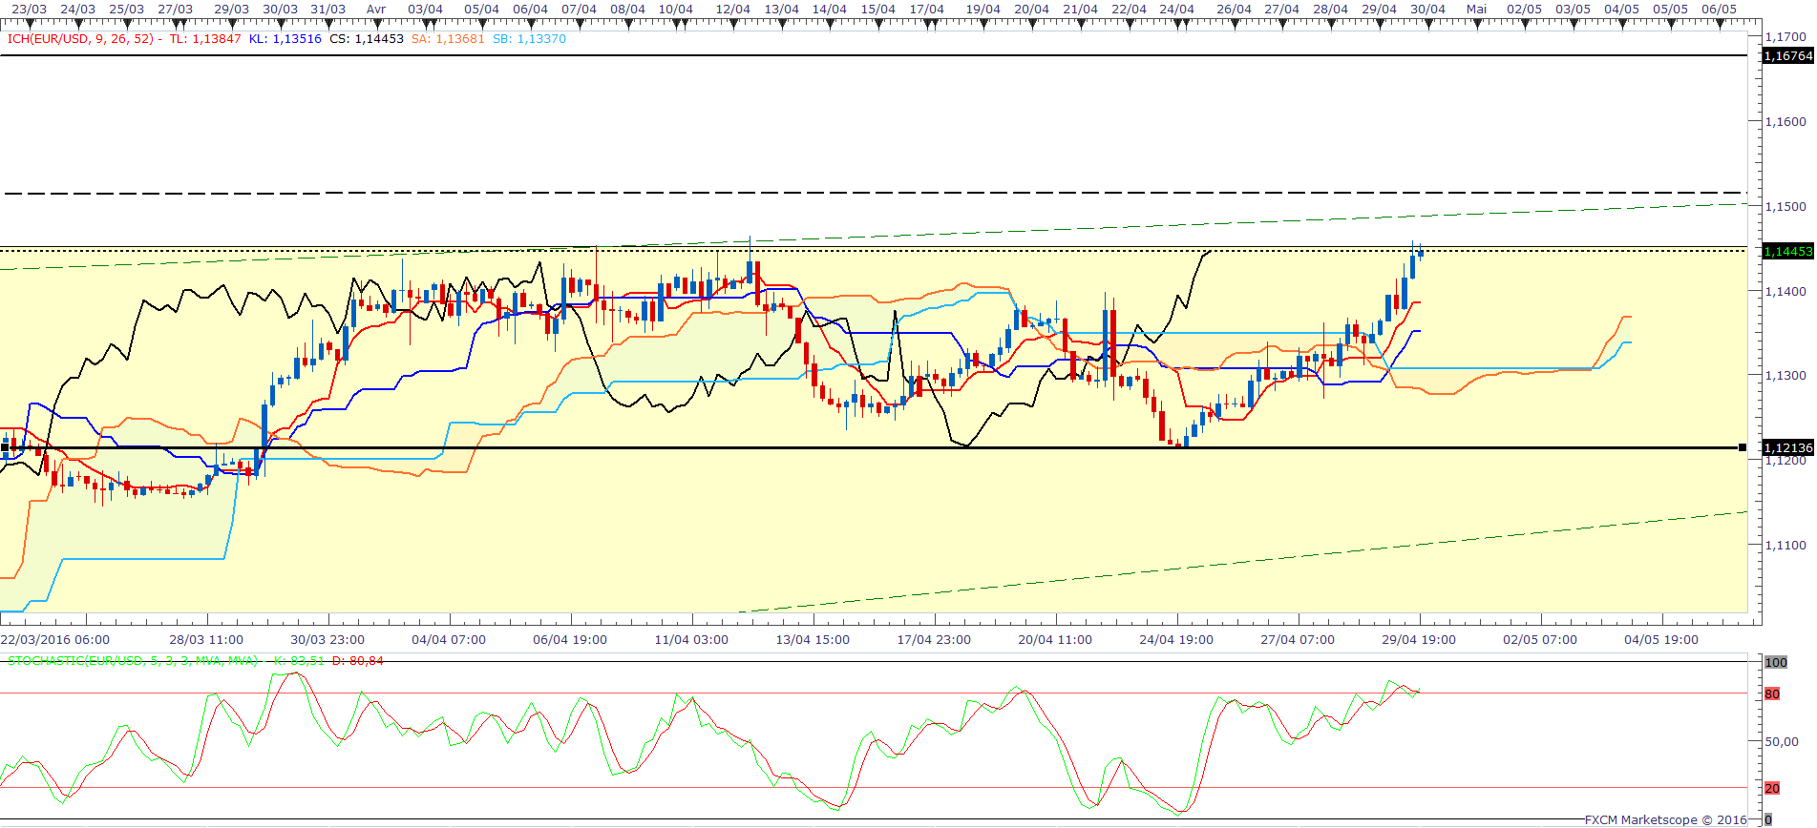Click the STOCHASTIC(EUR/USD) indicator label
Image resolution: width=1817 pixels, height=828 pixels.
click(133, 661)
